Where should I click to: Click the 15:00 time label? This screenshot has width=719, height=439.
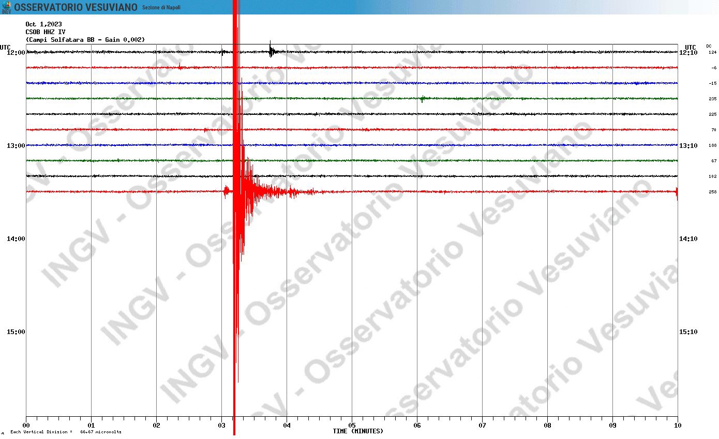[16, 332]
